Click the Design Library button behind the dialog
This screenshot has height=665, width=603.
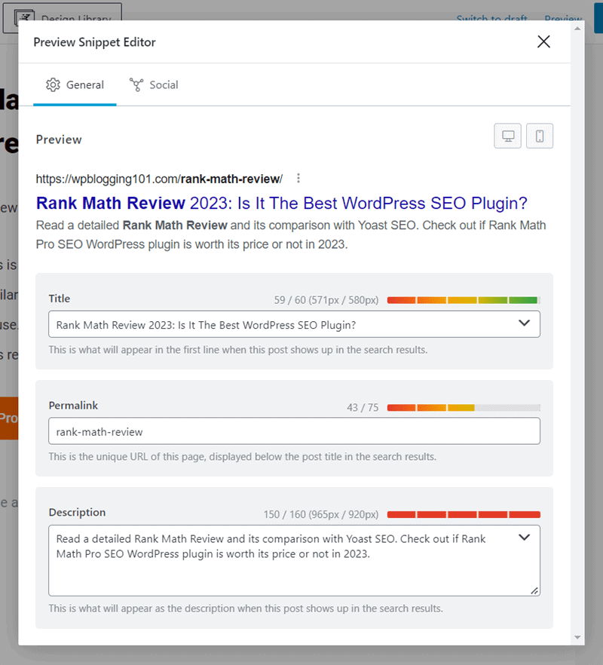click(x=63, y=18)
